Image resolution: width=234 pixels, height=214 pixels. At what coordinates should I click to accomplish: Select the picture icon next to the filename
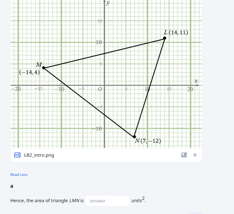[x=17, y=155]
